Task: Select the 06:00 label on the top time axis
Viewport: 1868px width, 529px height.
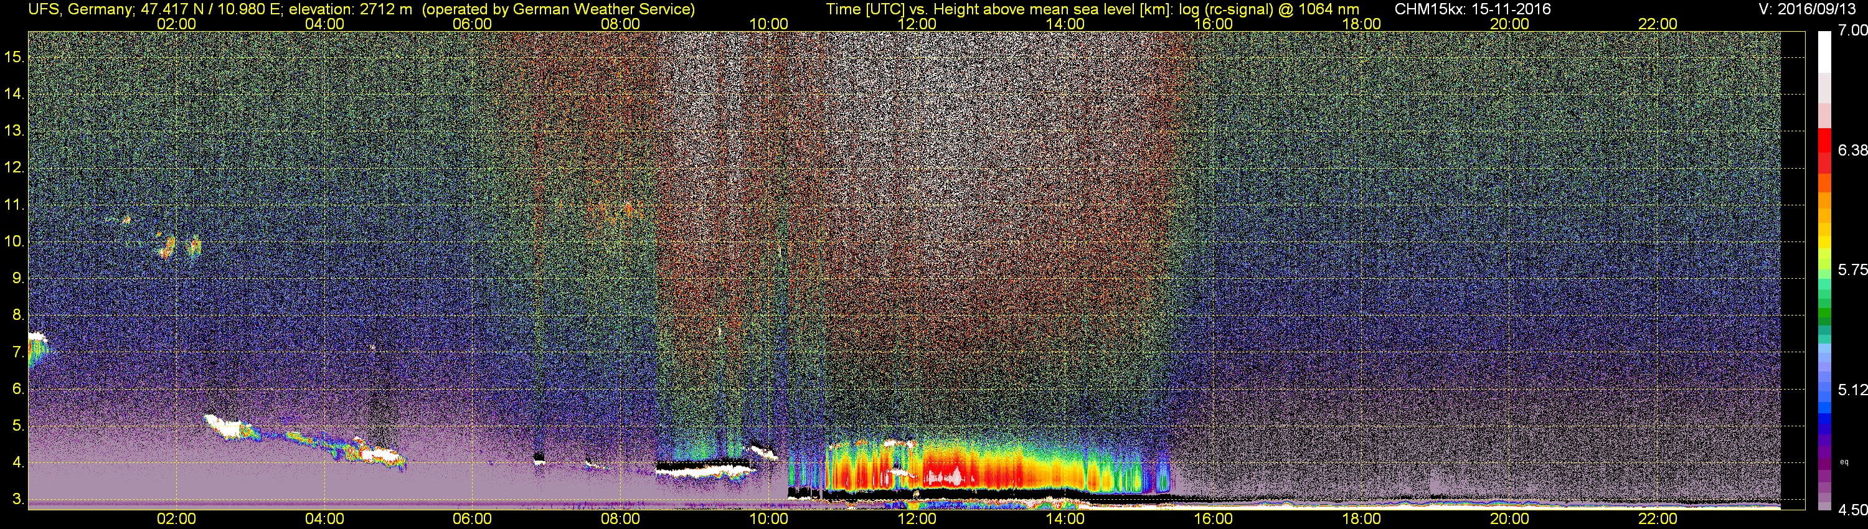Action: [x=472, y=24]
